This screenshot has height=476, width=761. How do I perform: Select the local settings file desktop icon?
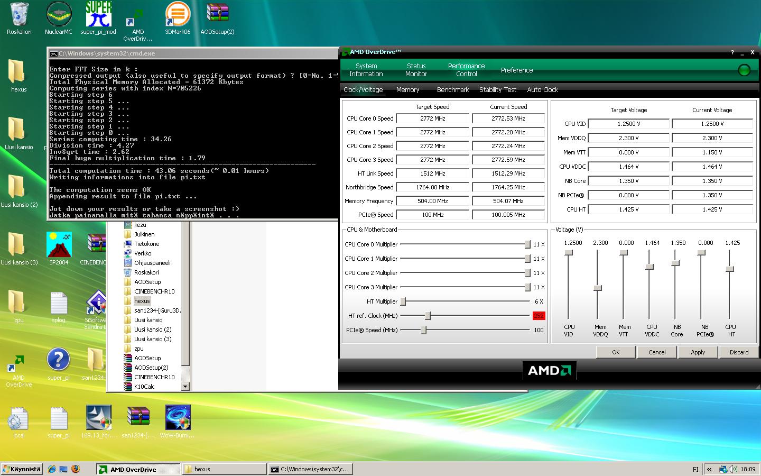(x=18, y=422)
